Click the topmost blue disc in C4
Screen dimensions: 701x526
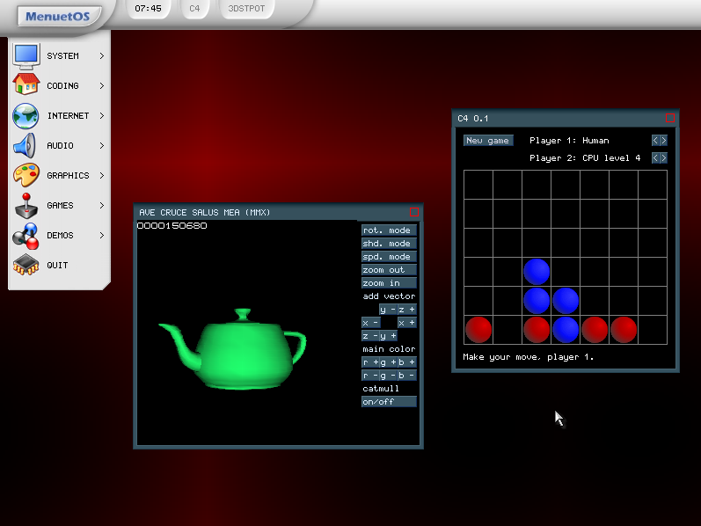[537, 272]
